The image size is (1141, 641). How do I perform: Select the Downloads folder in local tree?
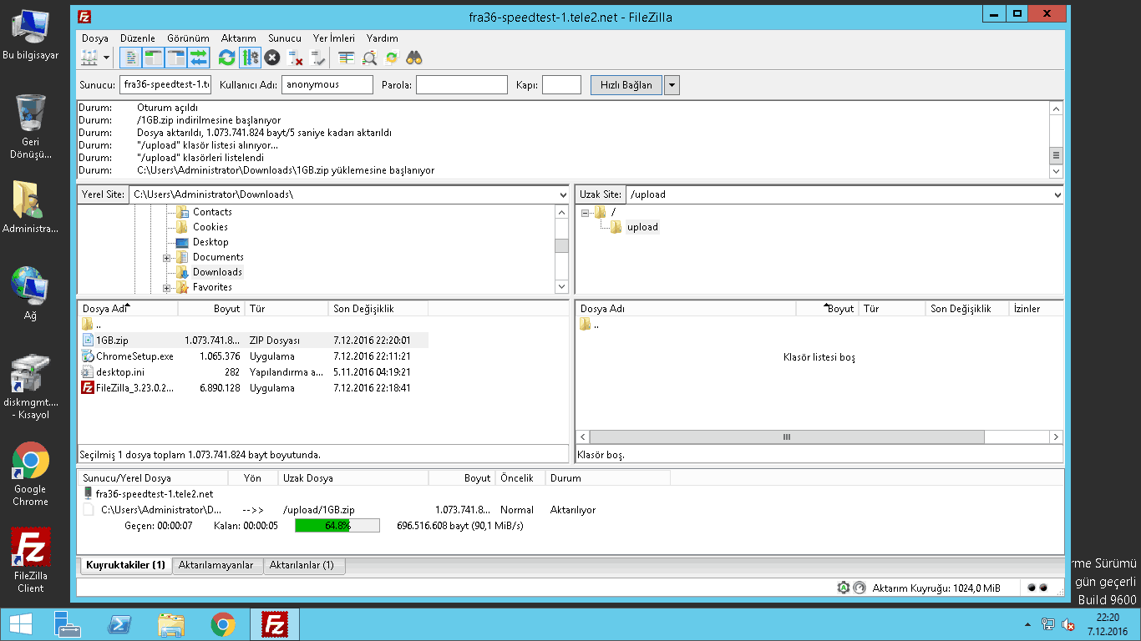point(217,272)
